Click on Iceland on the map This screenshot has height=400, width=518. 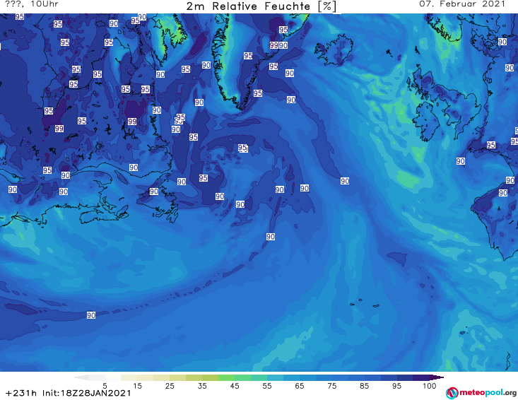click(x=334, y=51)
